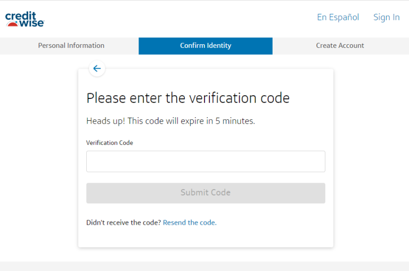
Task: Click the gray footer bar at the bottom
Action: pyautogui.click(x=204, y=266)
